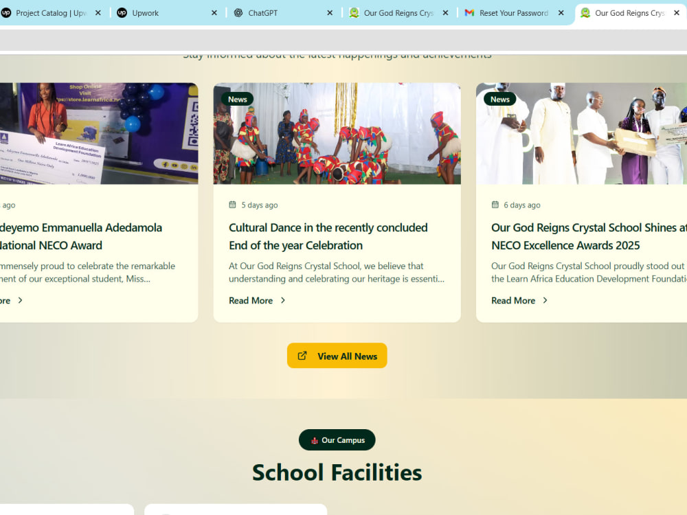Screen dimensions: 687x515
Task: Click the ChatGPT tab favicon
Action: (238, 13)
